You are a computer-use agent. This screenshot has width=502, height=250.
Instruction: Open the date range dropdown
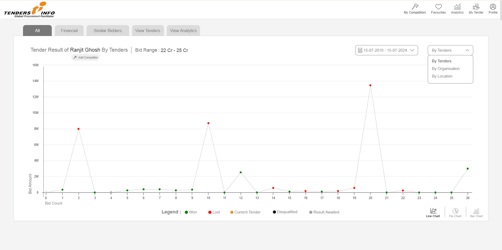[x=386, y=50]
